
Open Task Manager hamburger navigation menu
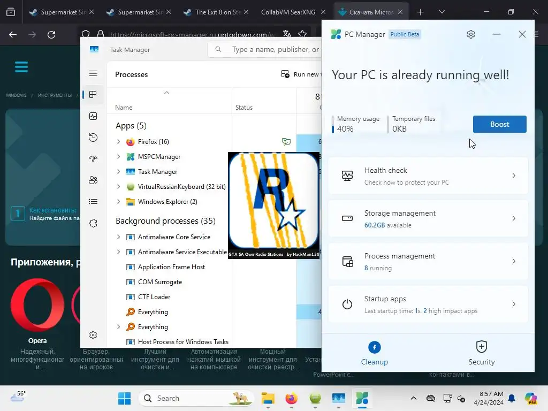tap(93, 73)
